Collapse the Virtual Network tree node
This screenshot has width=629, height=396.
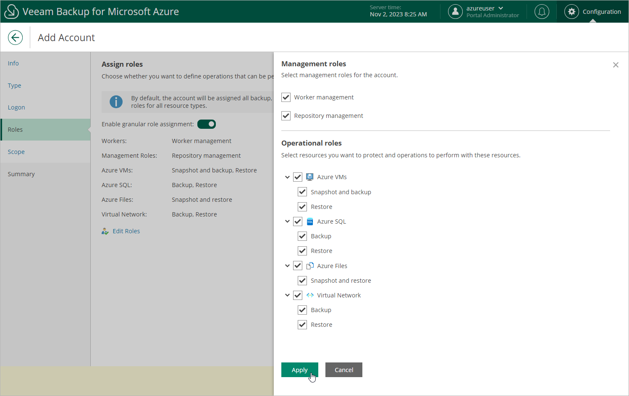(287, 295)
